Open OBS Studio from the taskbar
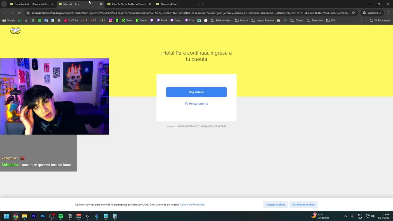The height and width of the screenshot is (221, 393). [x=52, y=216]
